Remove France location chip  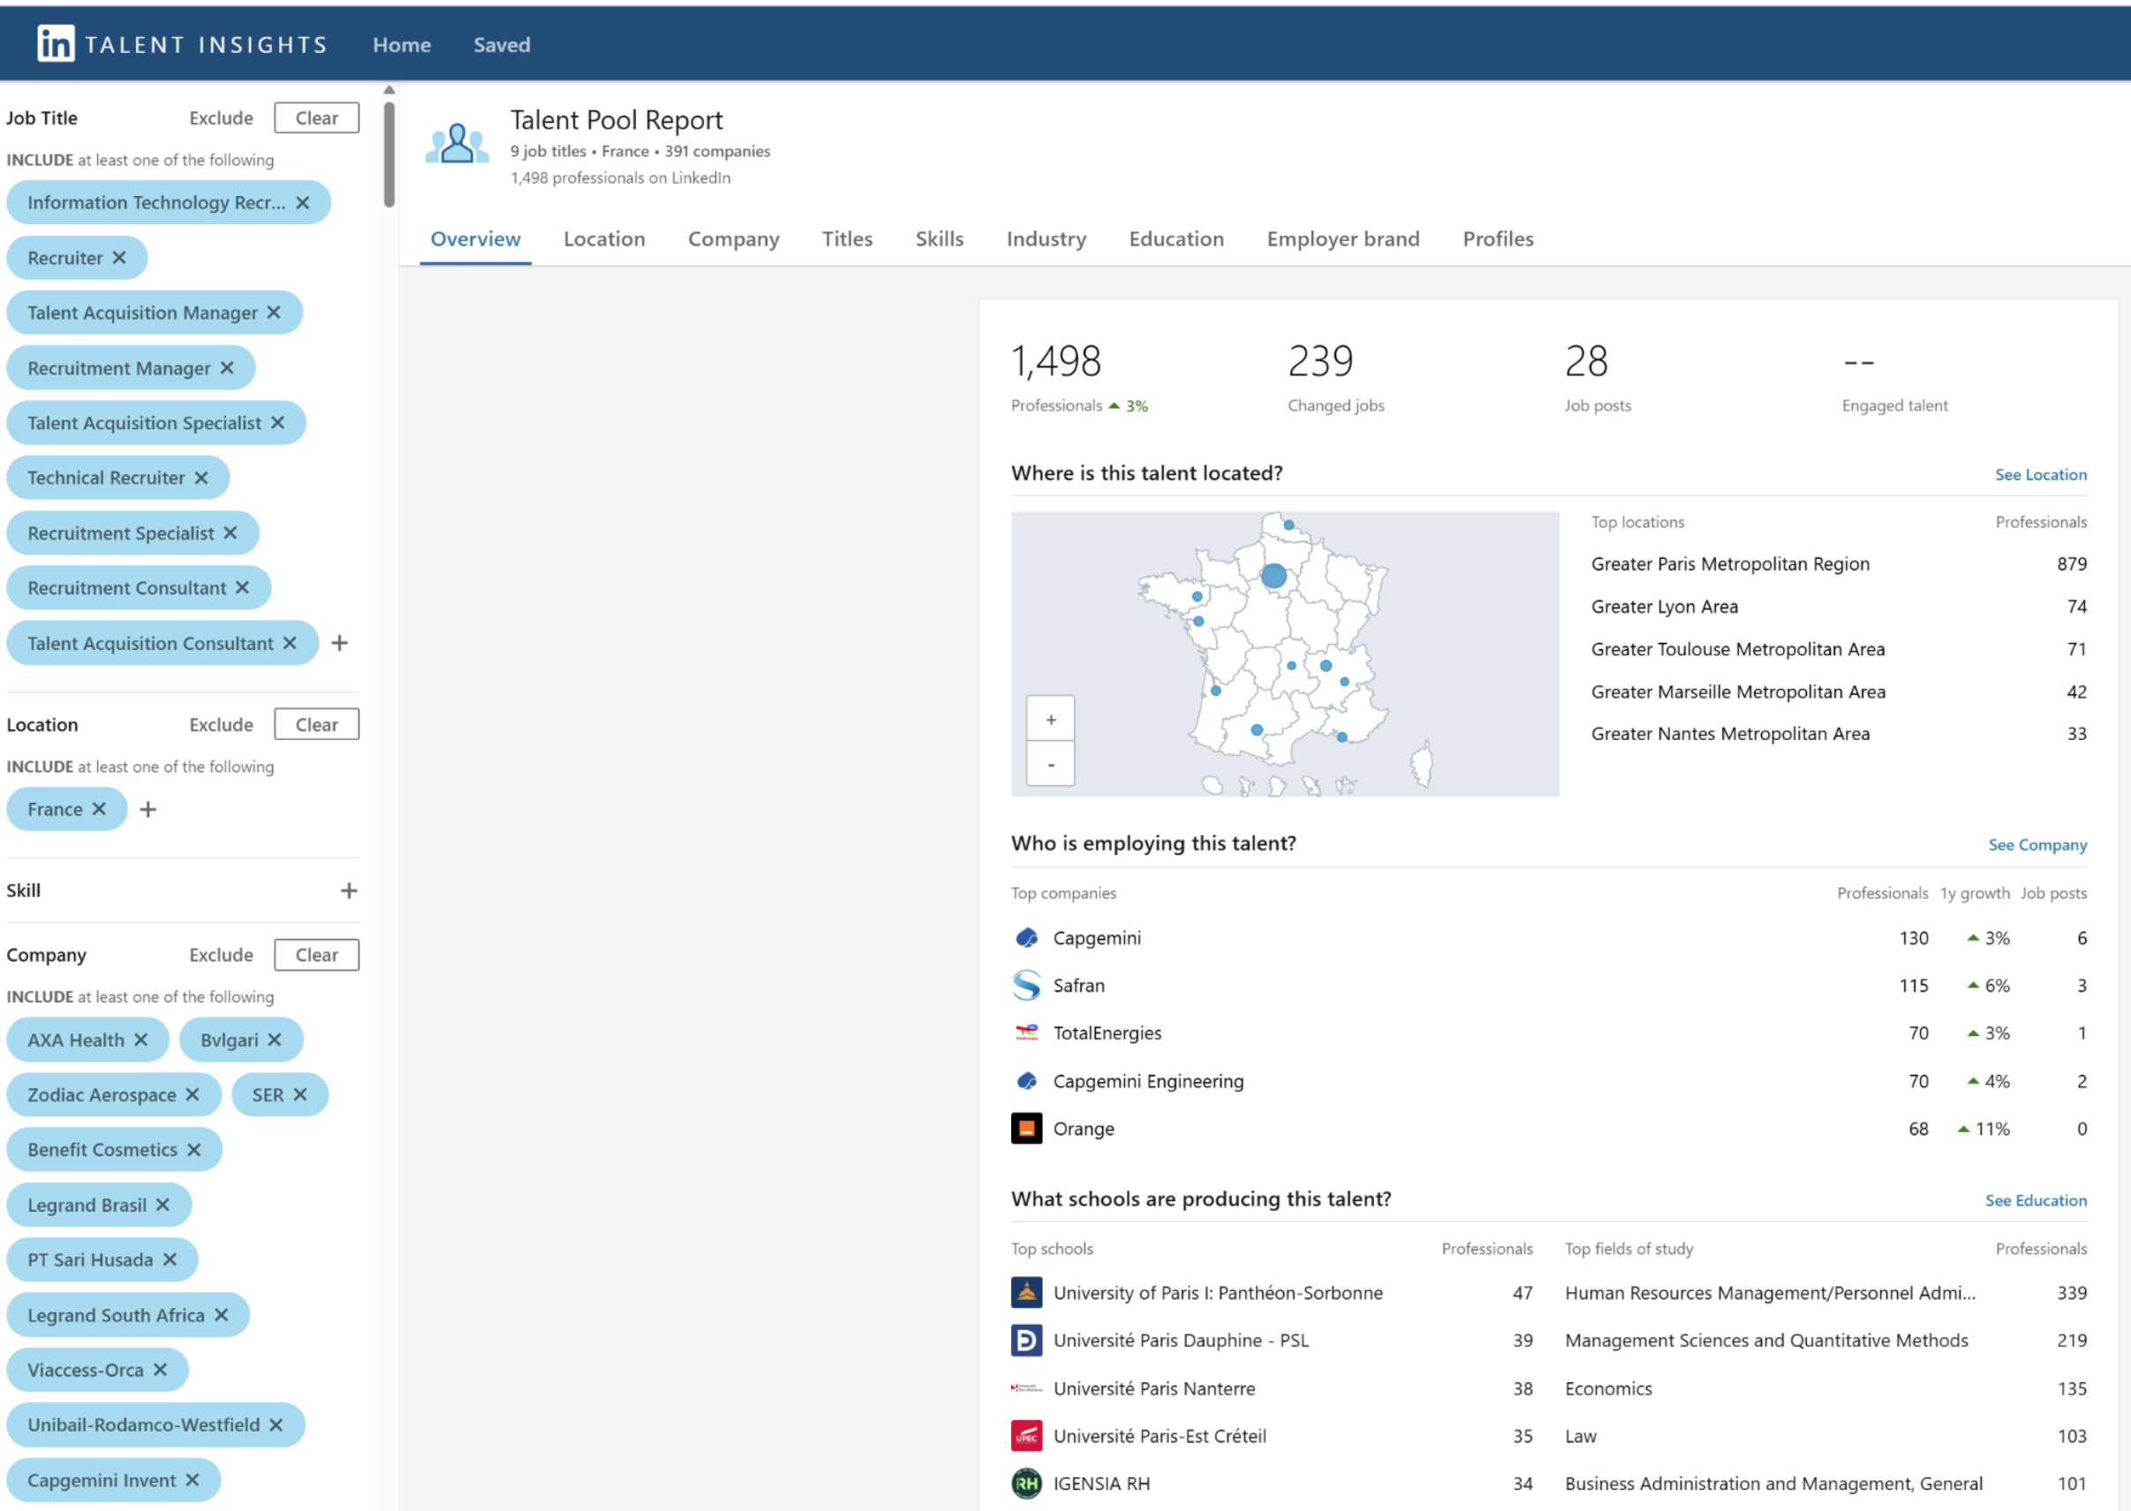[x=99, y=810]
